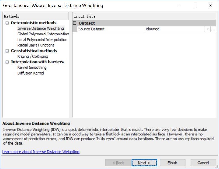This screenshot has height=169, width=219.
Task: Go to the Next wizard step
Action: [144, 163]
